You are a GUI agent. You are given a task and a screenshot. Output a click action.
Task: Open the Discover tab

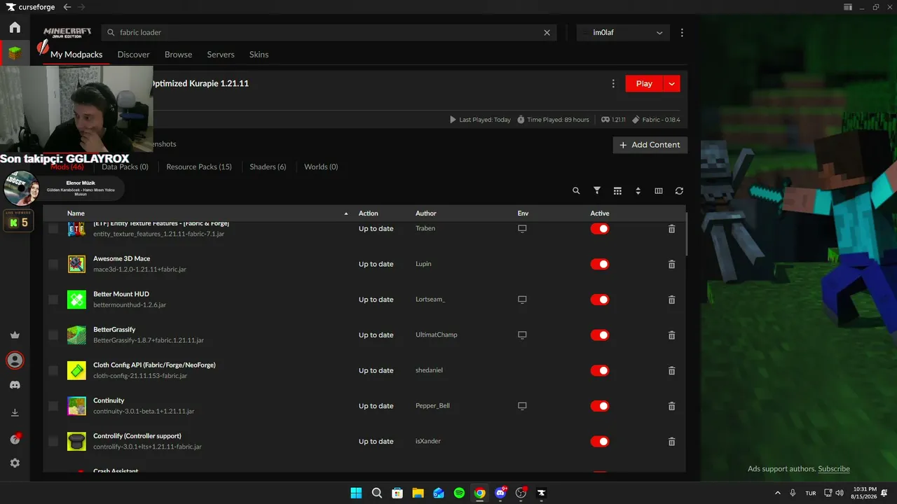point(134,55)
